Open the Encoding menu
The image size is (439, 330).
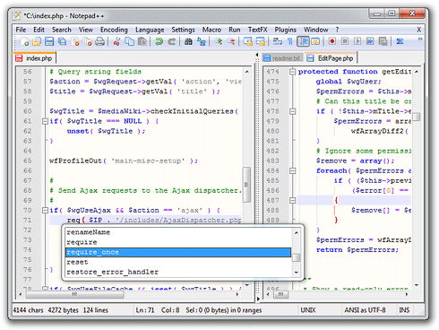pos(114,30)
